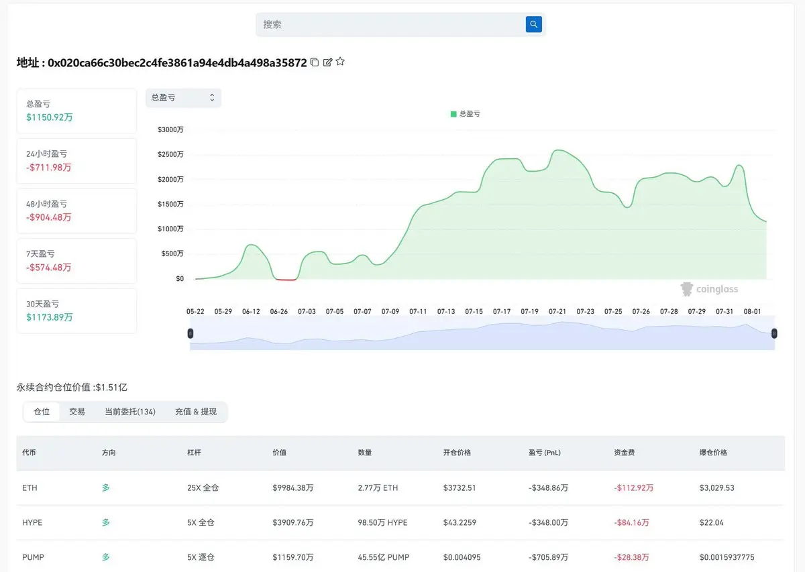The image size is (805, 572).
Task: Click ETH PnL -$348.86万
Action: [x=549, y=488]
